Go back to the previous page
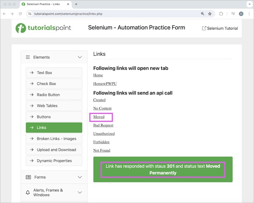This screenshot has width=254, height=203. (x=5, y=14)
